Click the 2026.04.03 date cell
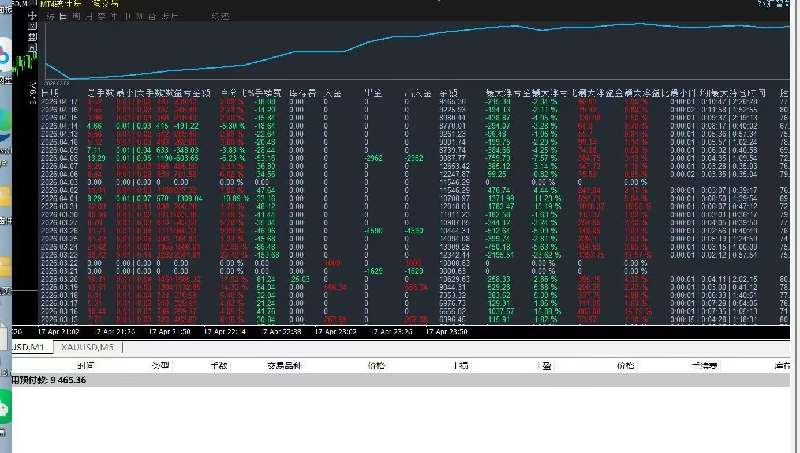Viewport: 800px width, 453px height. point(59,182)
